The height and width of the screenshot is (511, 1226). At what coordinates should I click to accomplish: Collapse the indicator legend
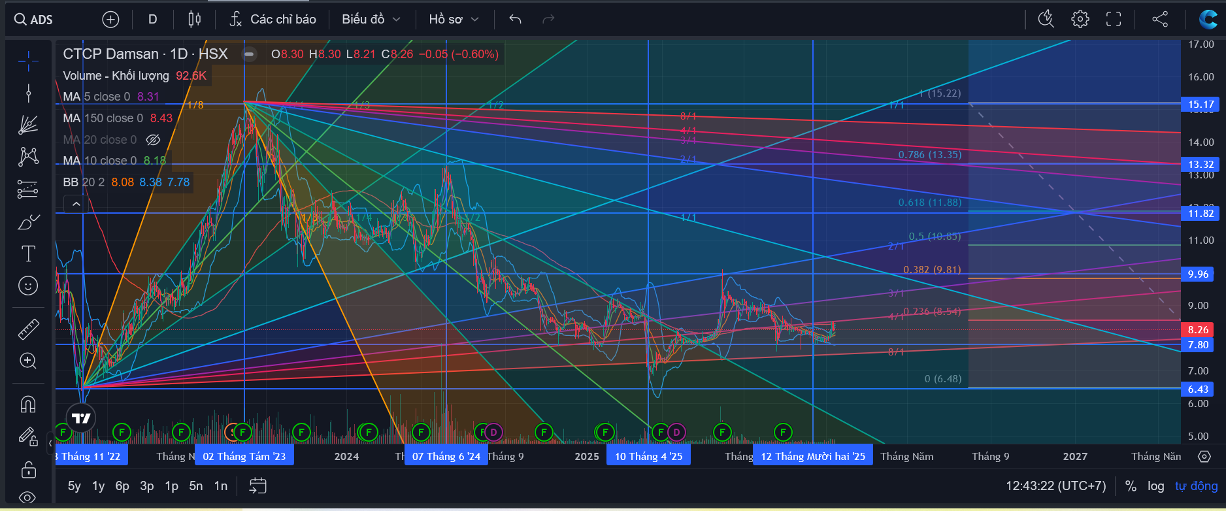click(x=76, y=204)
